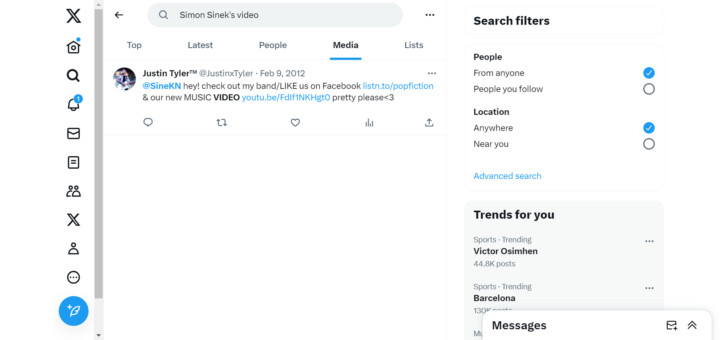The image size is (720, 340).
Task: Like Justin Tyler's tweet
Action: [295, 122]
